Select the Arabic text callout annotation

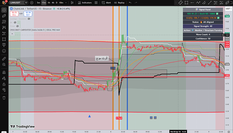[102, 58]
